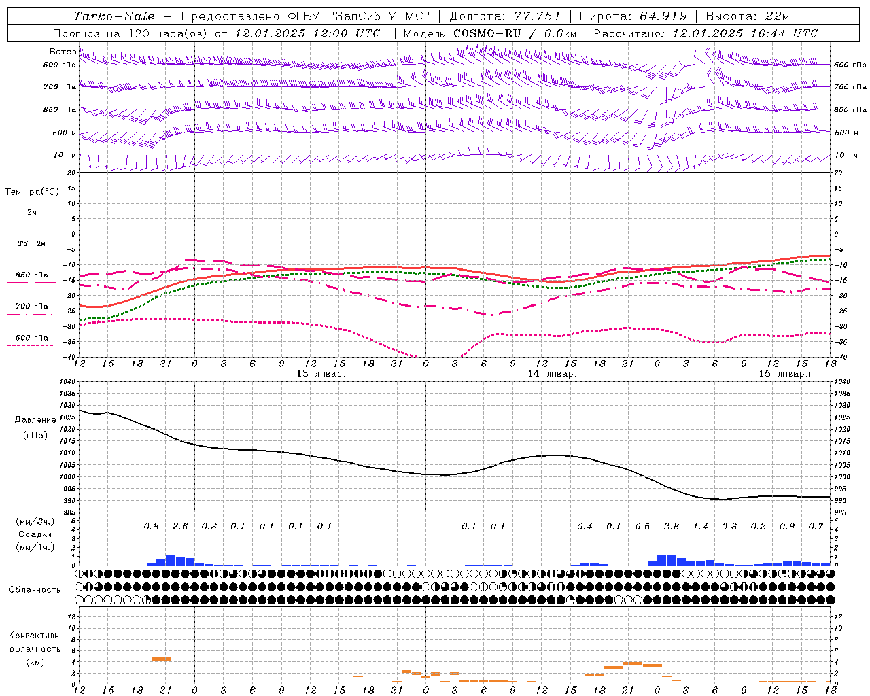Click the station name Tarko-Sale
The image size is (870, 696).
[x=114, y=16]
